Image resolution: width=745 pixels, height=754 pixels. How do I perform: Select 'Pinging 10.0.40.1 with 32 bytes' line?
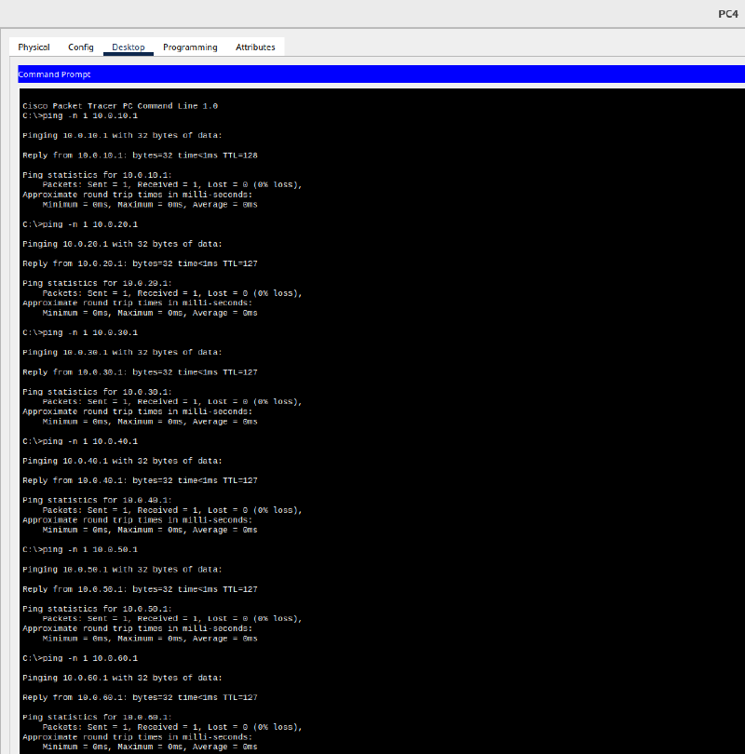(122, 461)
